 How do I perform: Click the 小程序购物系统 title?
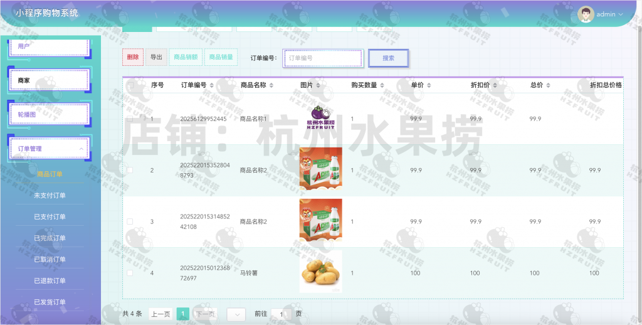[x=47, y=13]
